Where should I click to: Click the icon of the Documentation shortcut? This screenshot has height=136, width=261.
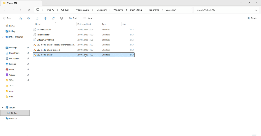[x=35, y=29]
